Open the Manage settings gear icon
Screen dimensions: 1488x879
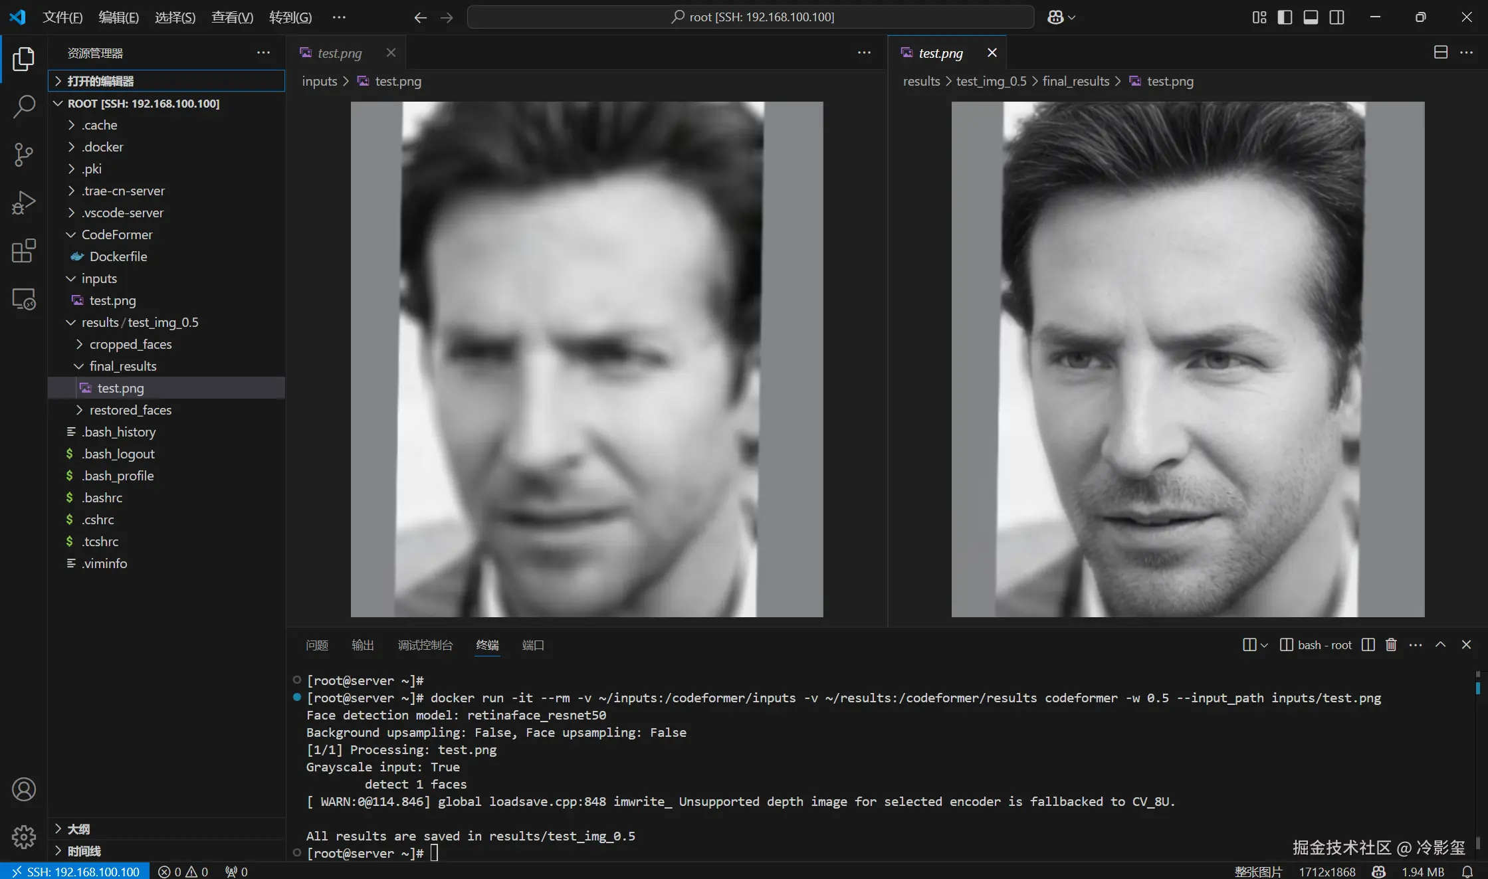click(x=24, y=836)
